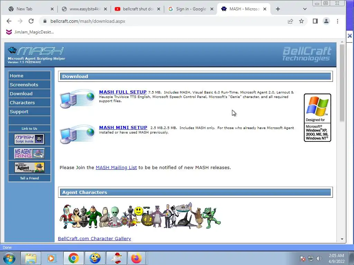354x265 pixels.
Task: Open media player from taskbar
Action: 52,258
